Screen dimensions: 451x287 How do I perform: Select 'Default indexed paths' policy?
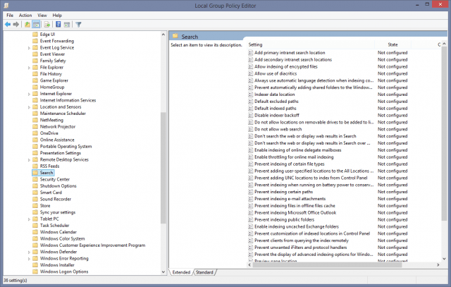pyautogui.click(x=276, y=108)
